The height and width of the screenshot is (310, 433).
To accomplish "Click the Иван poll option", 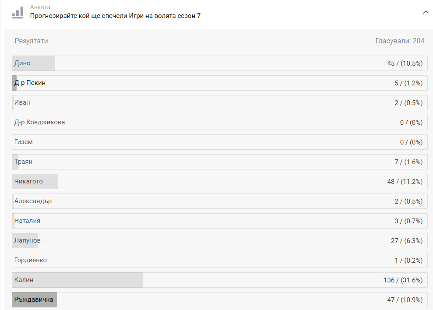I will pyautogui.click(x=219, y=102).
